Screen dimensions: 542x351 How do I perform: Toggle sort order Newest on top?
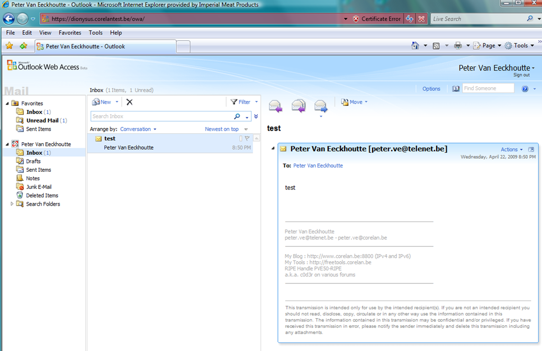[x=222, y=129]
